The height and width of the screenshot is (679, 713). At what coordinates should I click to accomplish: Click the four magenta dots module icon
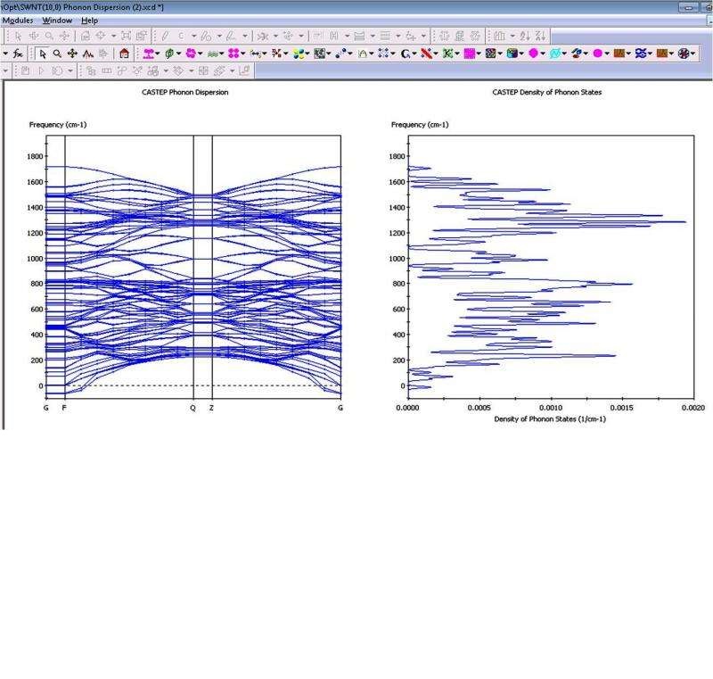[233, 54]
